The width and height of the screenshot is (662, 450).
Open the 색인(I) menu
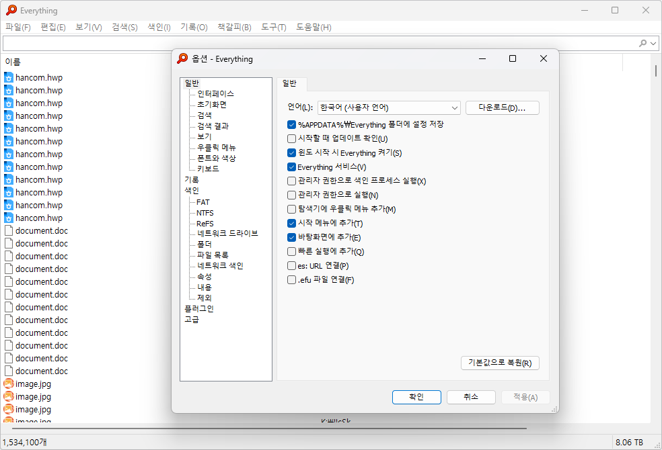(159, 28)
